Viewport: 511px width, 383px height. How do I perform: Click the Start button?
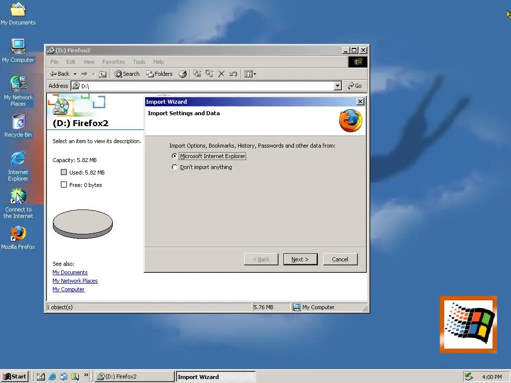tap(14, 377)
